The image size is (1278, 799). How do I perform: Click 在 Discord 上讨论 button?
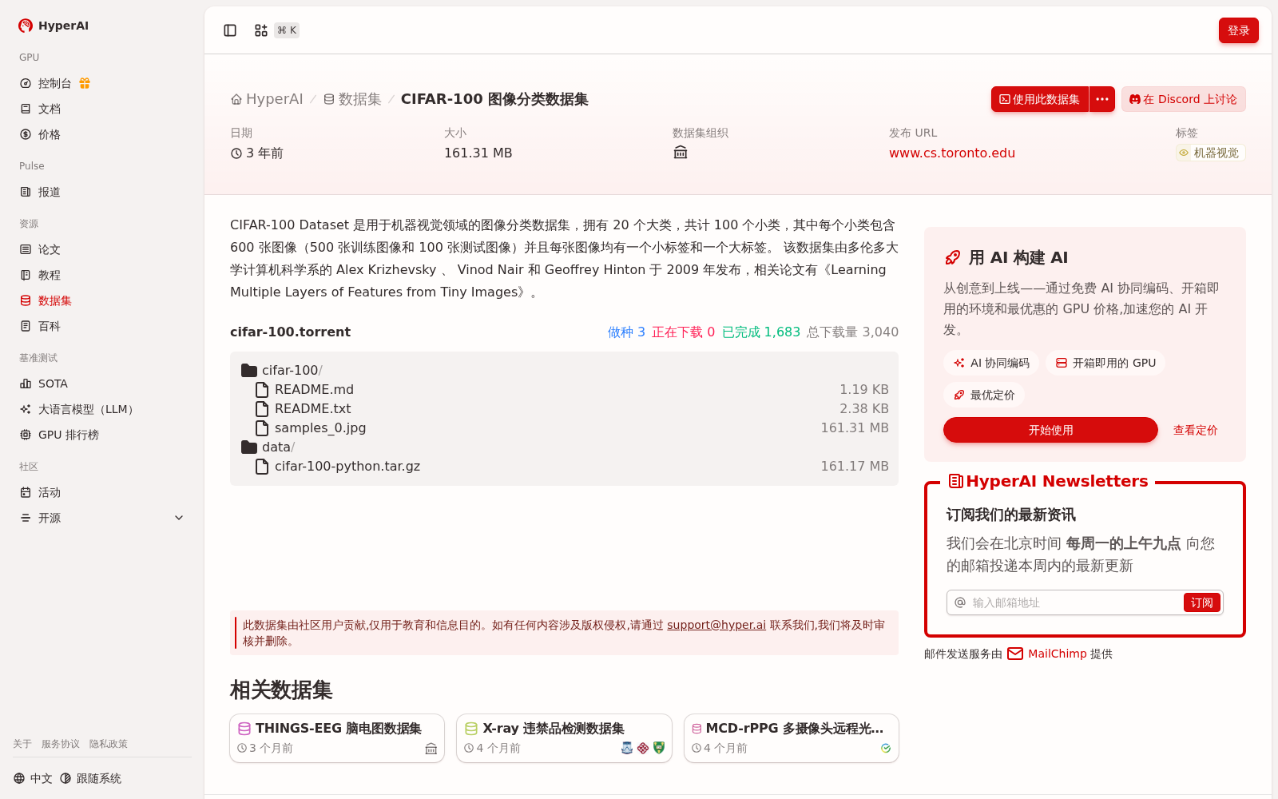click(1183, 99)
